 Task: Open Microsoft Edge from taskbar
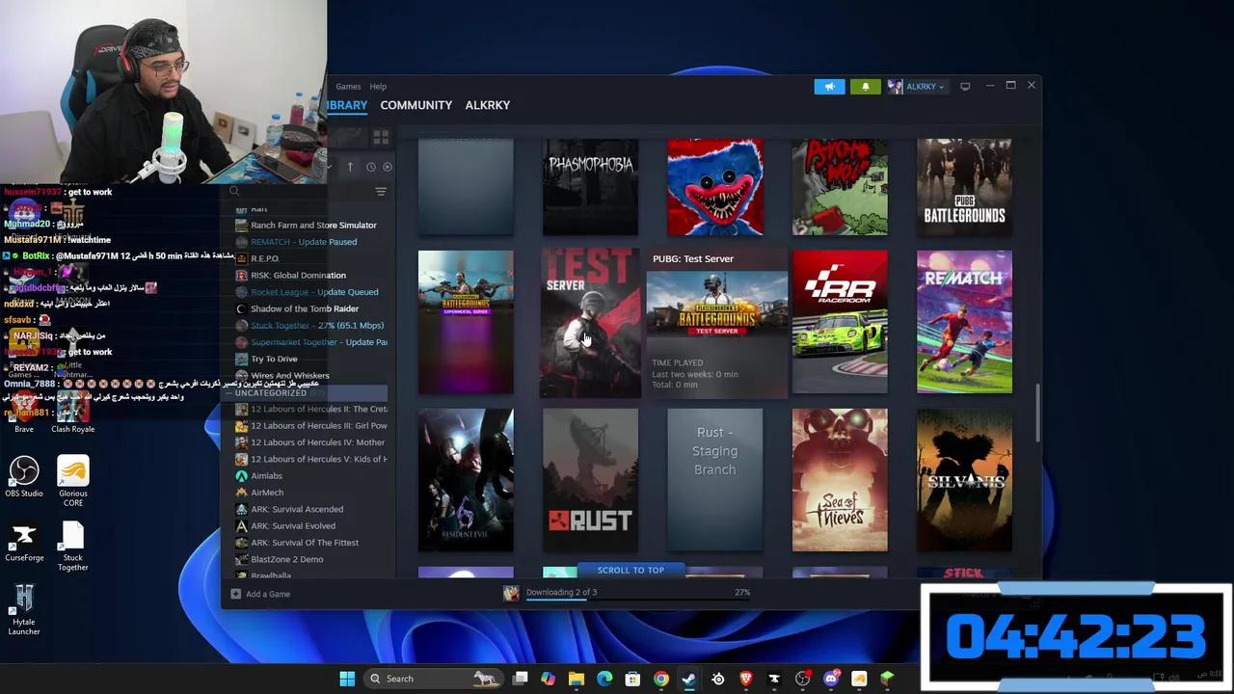pyautogui.click(x=604, y=679)
